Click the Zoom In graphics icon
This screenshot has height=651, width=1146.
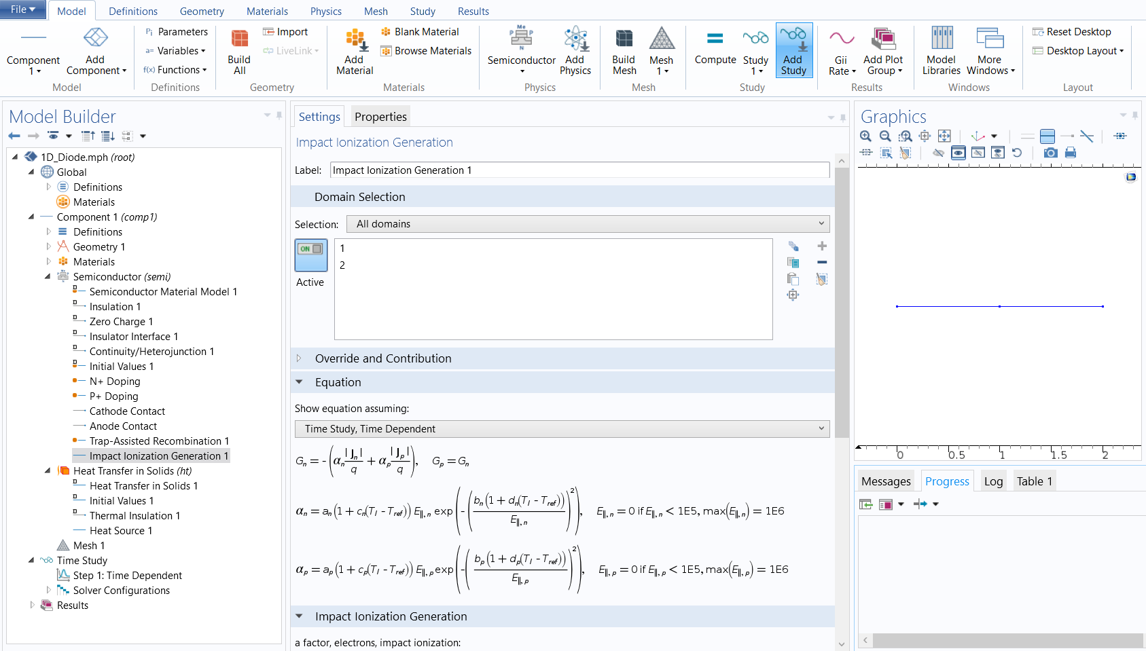[865, 136]
